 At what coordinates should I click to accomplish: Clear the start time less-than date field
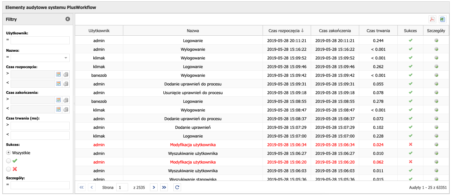[x=66, y=84]
